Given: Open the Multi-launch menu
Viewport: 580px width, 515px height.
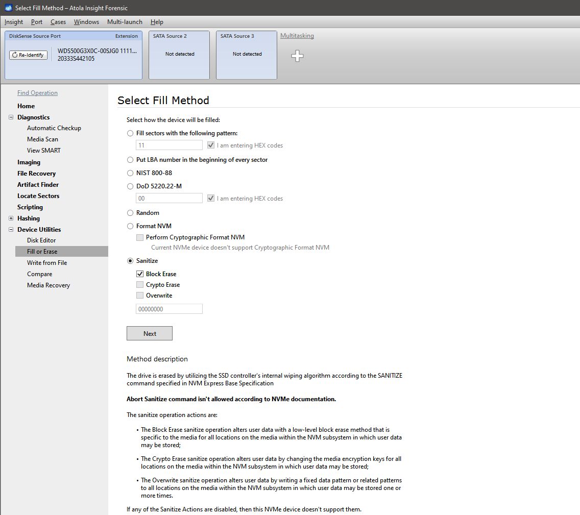Looking at the screenshot, I should 125,22.
